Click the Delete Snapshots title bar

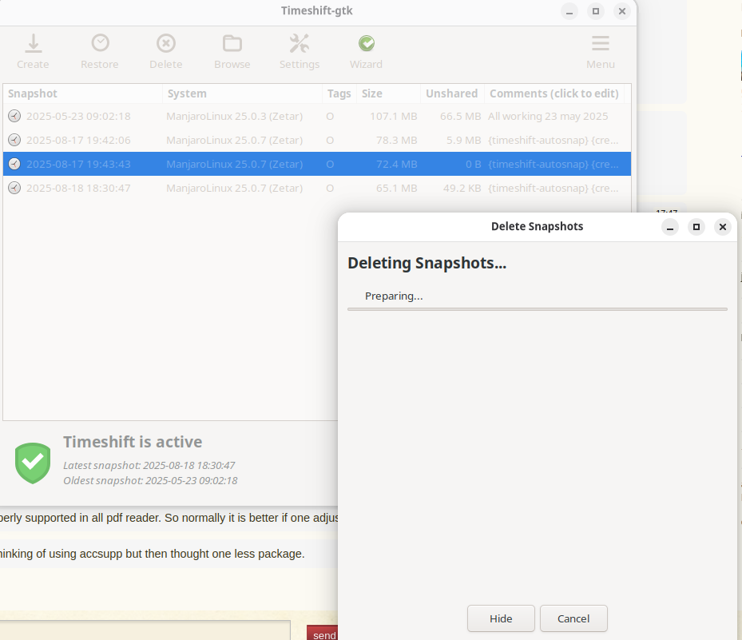pyautogui.click(x=537, y=226)
